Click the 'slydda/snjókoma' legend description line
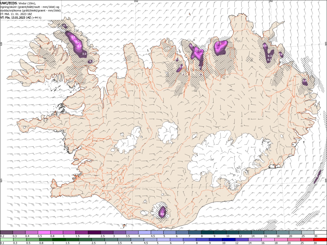This screenshot has width=327, height=245. 30,10
